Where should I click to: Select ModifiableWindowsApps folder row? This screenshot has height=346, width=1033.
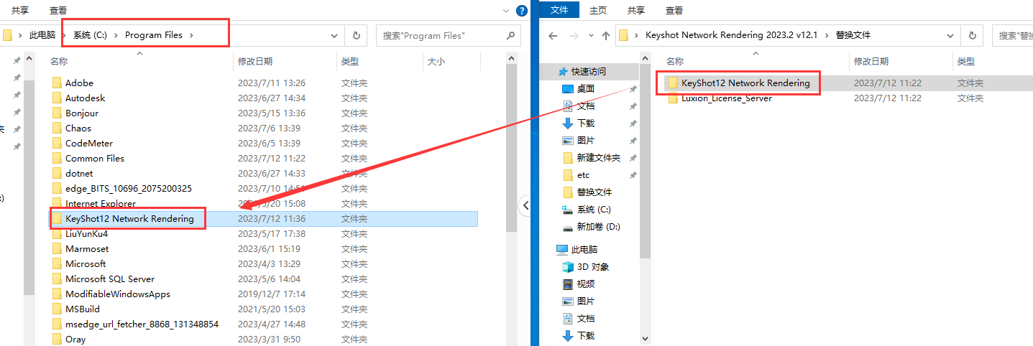[x=264, y=294]
